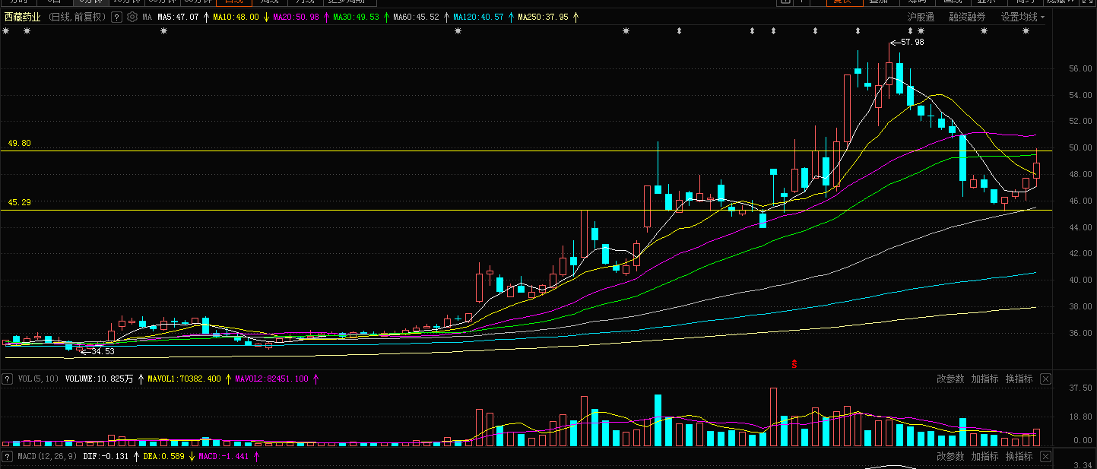The image size is (1097, 469).
Task: Click the (日线,前复权) period label
Action: 77,17
